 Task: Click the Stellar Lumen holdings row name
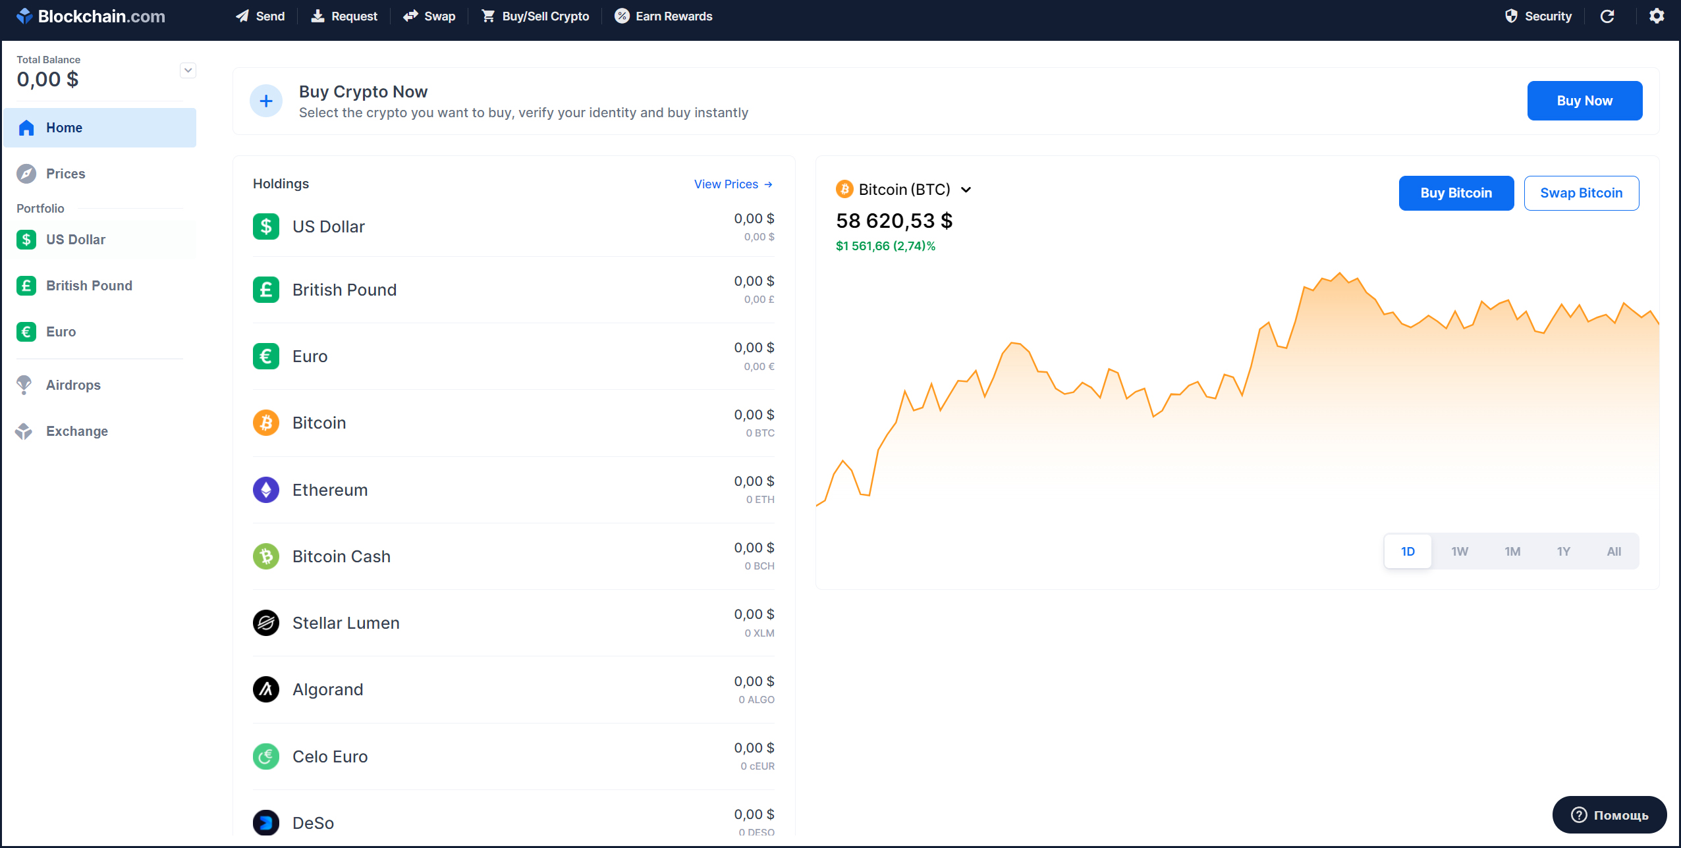(346, 623)
